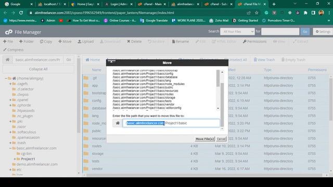
Task: Open a new browser tab
Action: (274, 4)
